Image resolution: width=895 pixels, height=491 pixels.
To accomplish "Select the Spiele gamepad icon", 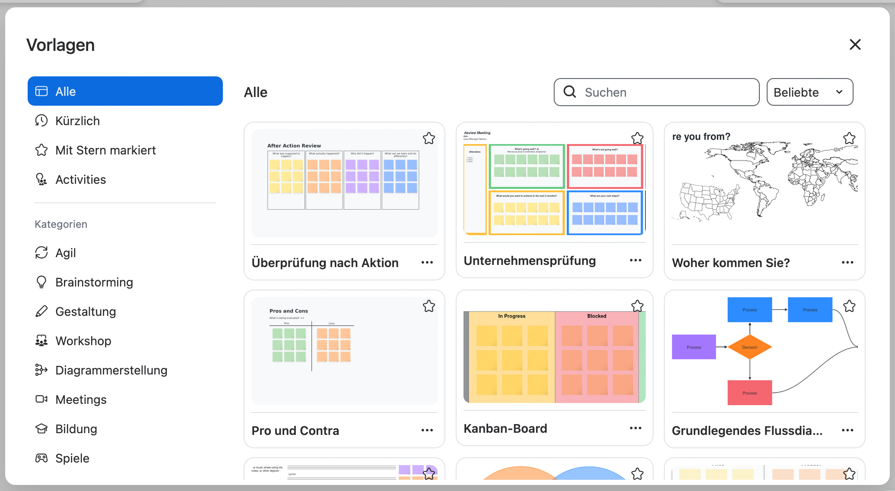I will pos(41,458).
